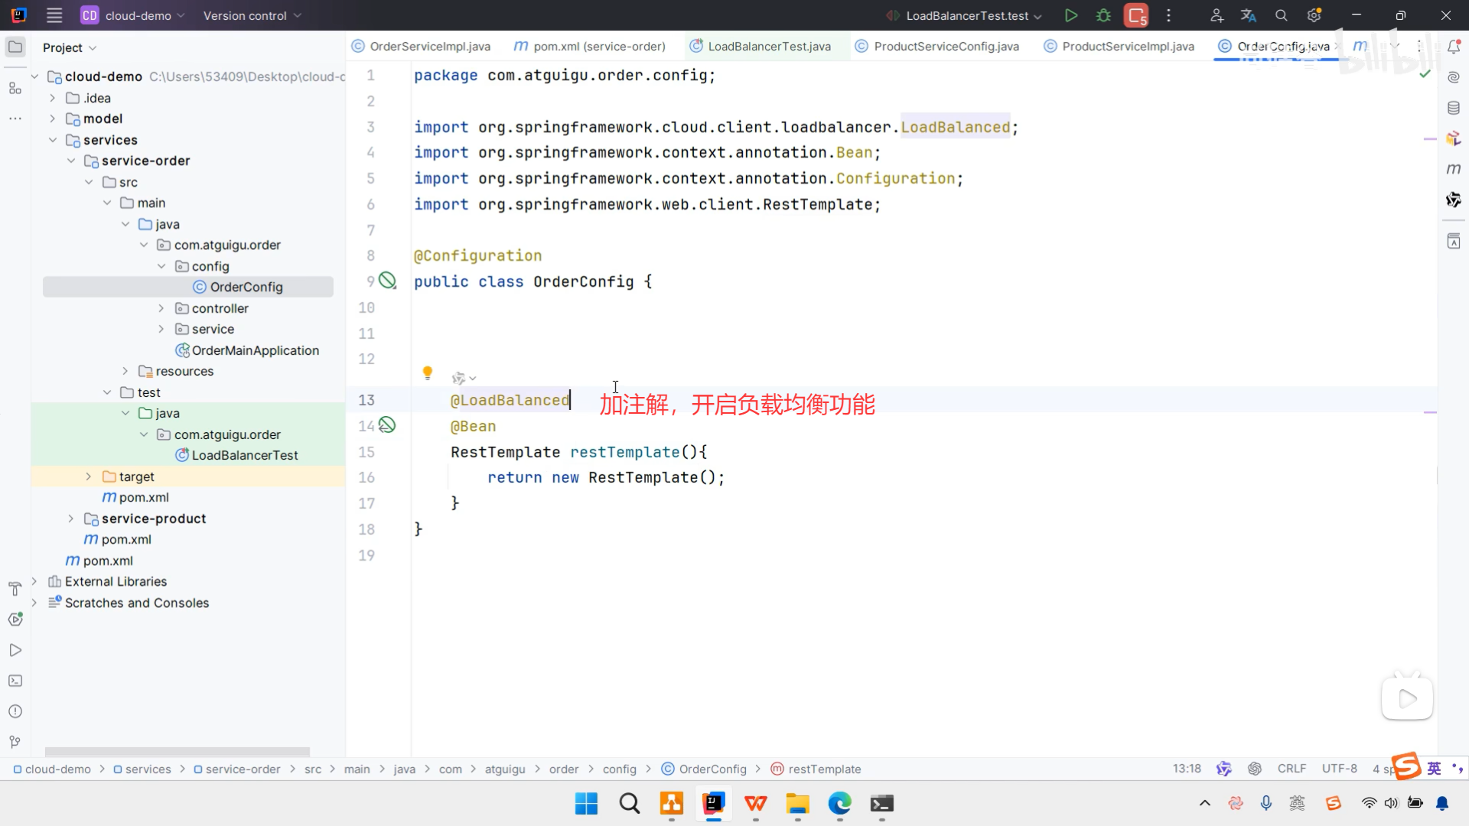
Task: Switch to the ProductServiceConfig.java tab
Action: (x=946, y=47)
